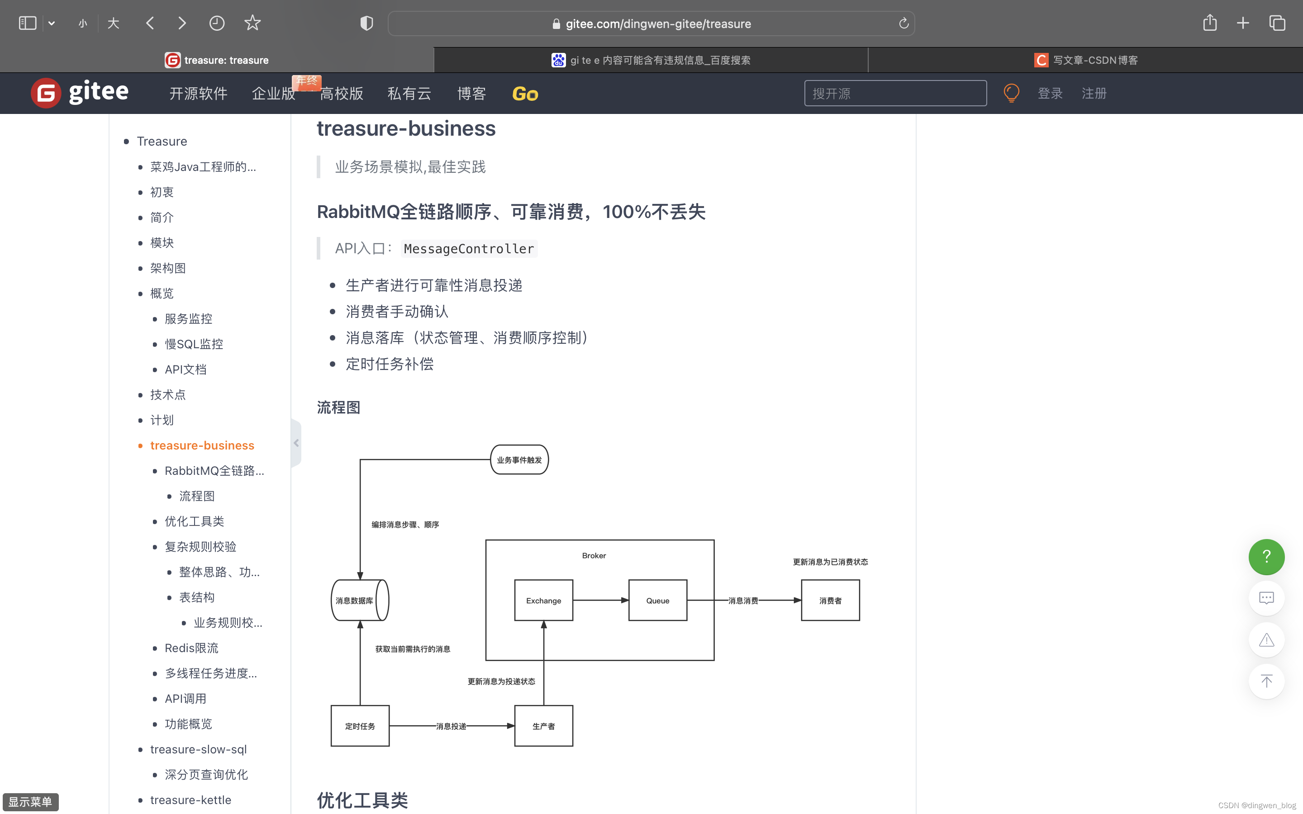Jump to Redis限流 outline item
This screenshot has height=814, width=1303.
point(192,648)
